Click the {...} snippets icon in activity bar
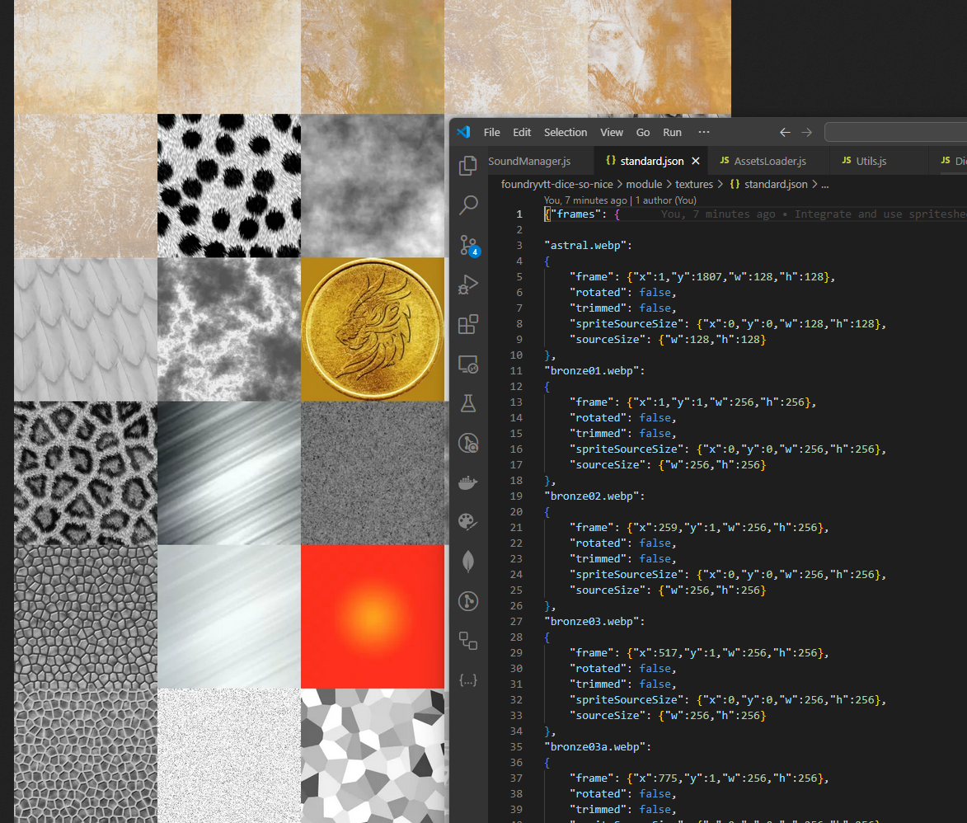 click(468, 680)
